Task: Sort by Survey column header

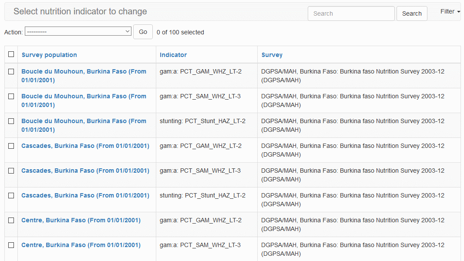Action: point(272,55)
